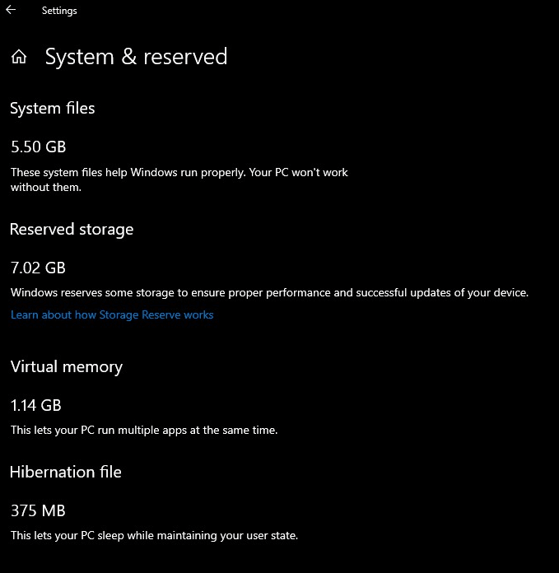Image resolution: width=559 pixels, height=573 pixels.
Task: Select the 'Hibernation file' heading
Action: pos(66,472)
